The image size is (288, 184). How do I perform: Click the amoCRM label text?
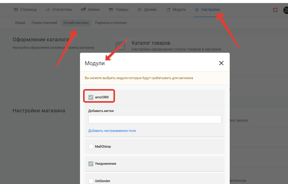(x=102, y=97)
